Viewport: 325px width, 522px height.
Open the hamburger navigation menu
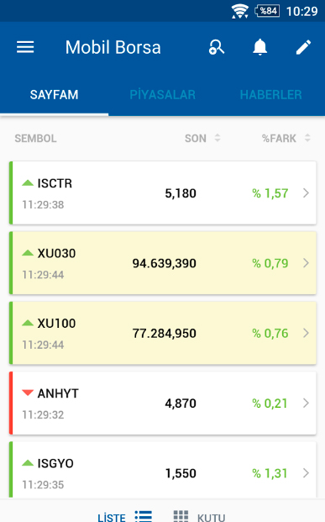25,47
